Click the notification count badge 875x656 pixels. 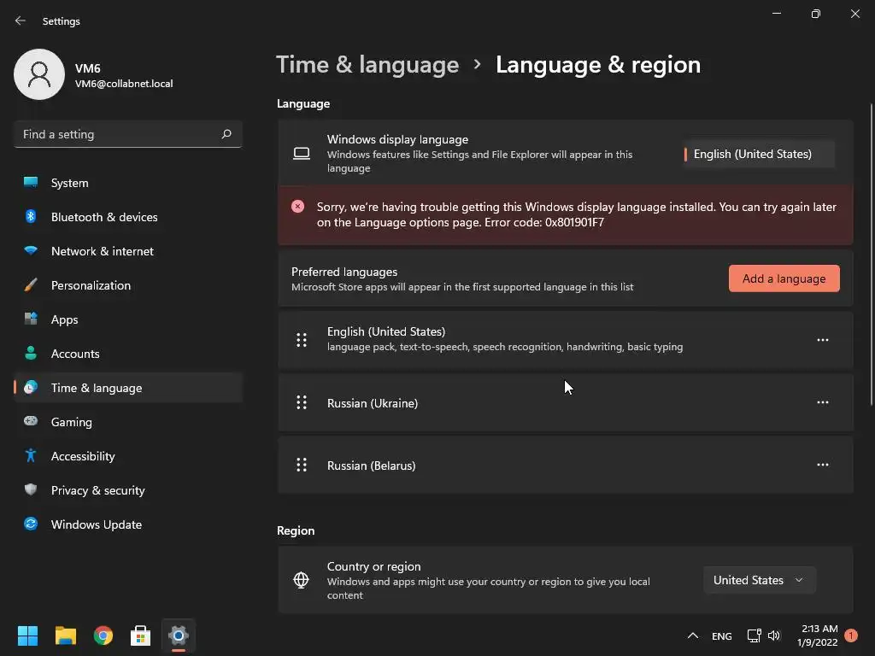tap(851, 635)
